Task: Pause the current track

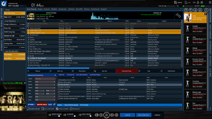Action: pyautogui.click(x=106, y=115)
